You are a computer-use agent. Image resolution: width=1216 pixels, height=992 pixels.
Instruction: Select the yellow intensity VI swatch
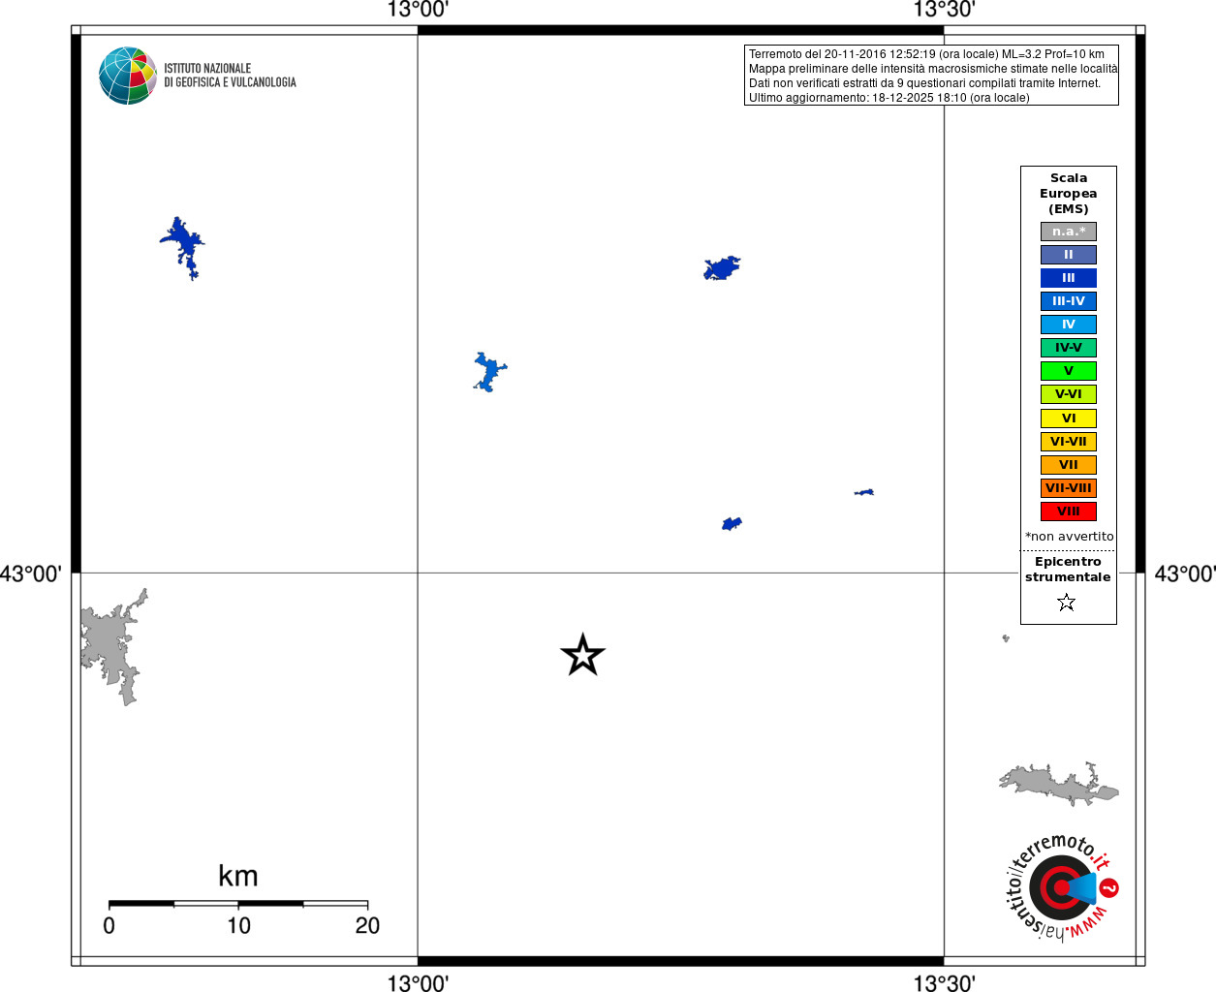pyautogui.click(x=1069, y=418)
